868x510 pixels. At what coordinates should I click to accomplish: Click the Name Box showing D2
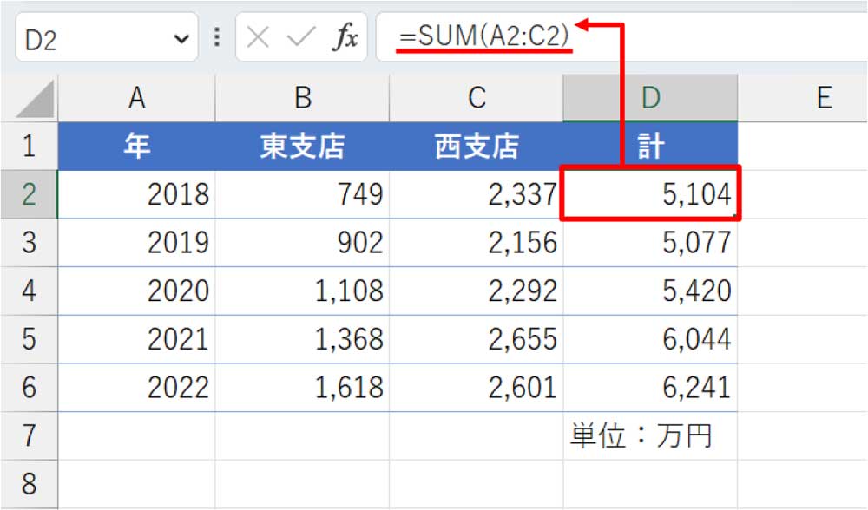tap(106, 37)
